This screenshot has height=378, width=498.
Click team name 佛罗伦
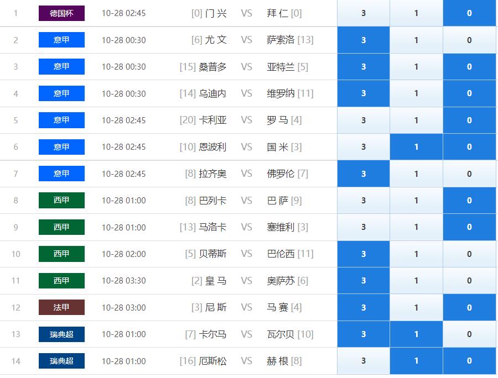point(281,174)
